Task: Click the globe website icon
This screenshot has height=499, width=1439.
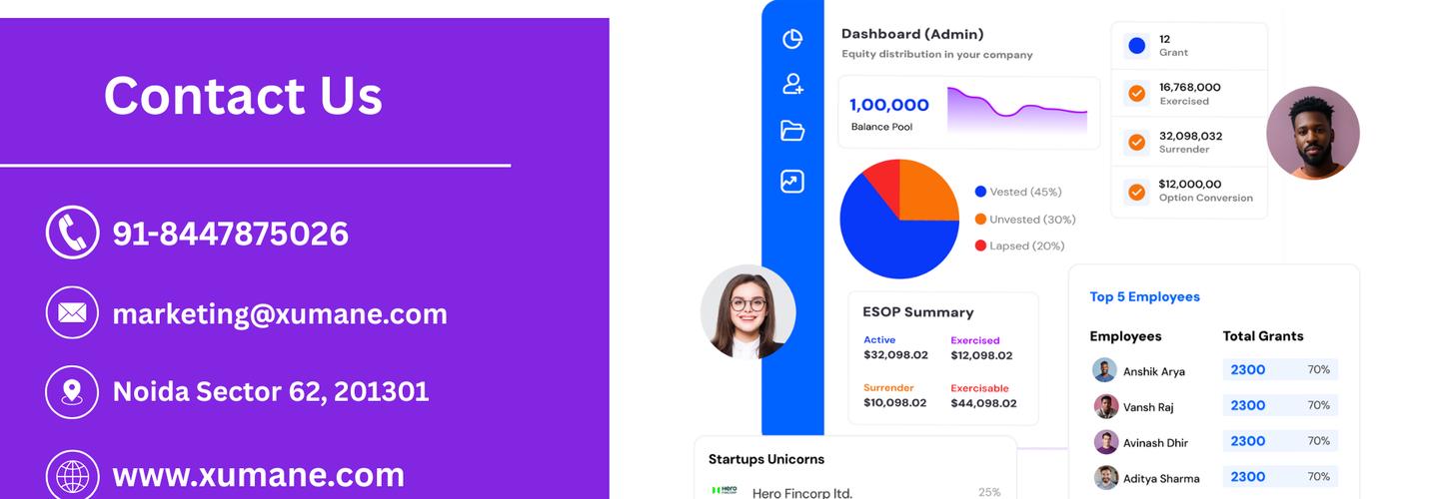Action: tap(72, 475)
